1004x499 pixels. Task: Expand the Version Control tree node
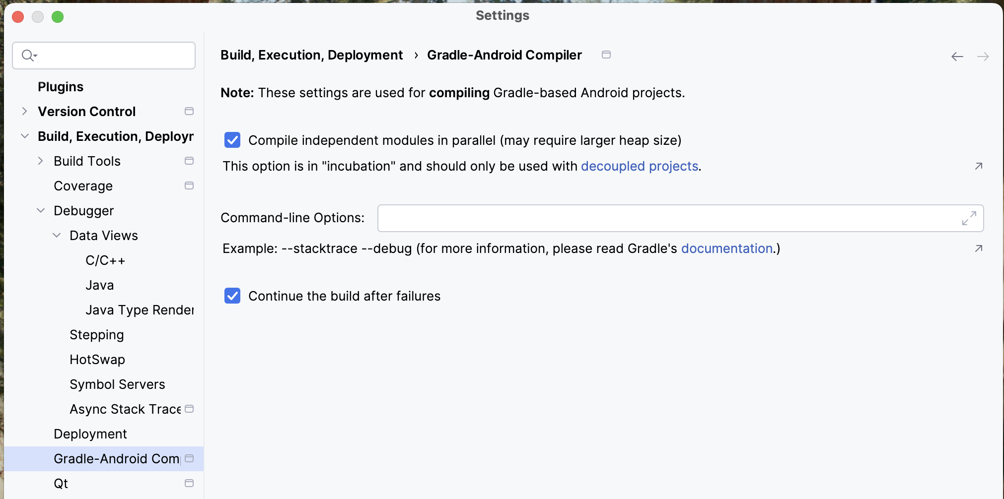tap(24, 111)
